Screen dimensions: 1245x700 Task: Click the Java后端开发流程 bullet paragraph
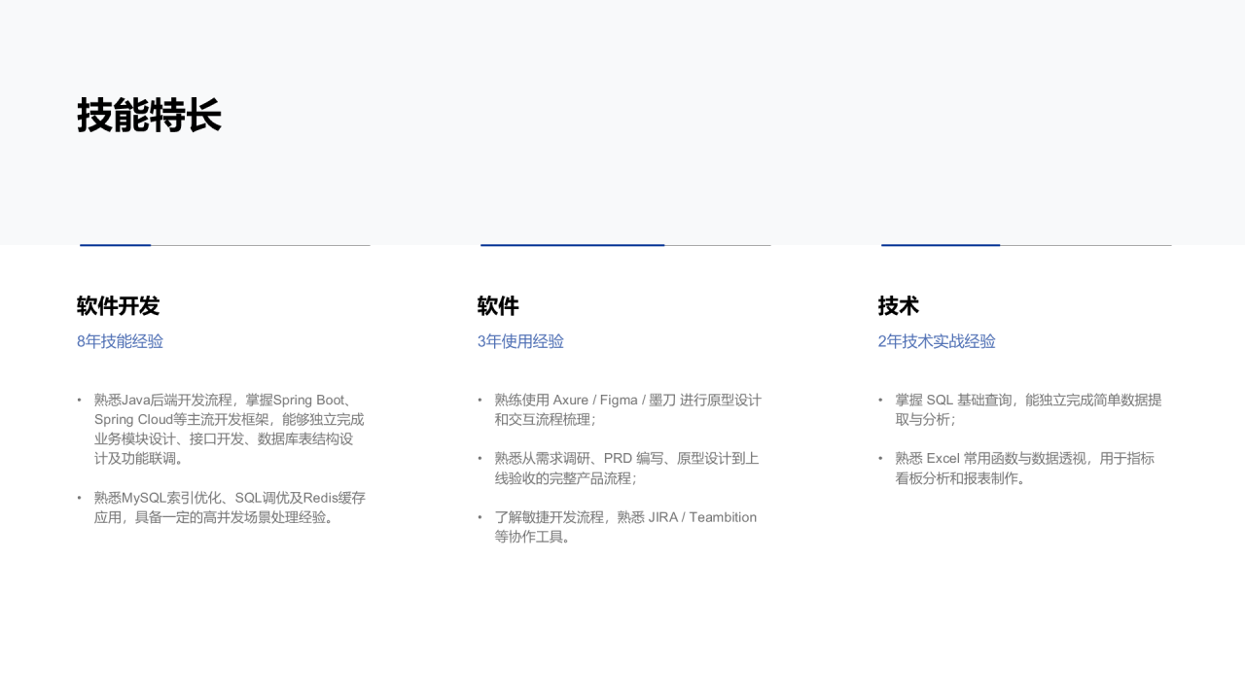pyautogui.click(x=230, y=429)
